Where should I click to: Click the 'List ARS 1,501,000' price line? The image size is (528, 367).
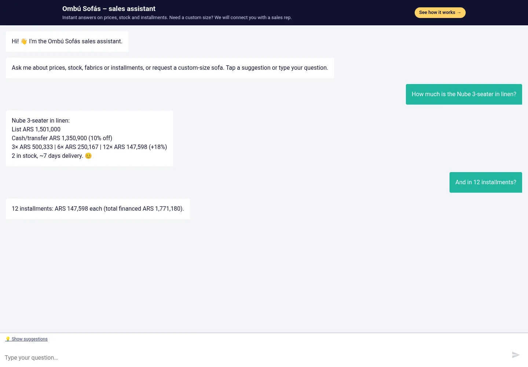(x=36, y=130)
